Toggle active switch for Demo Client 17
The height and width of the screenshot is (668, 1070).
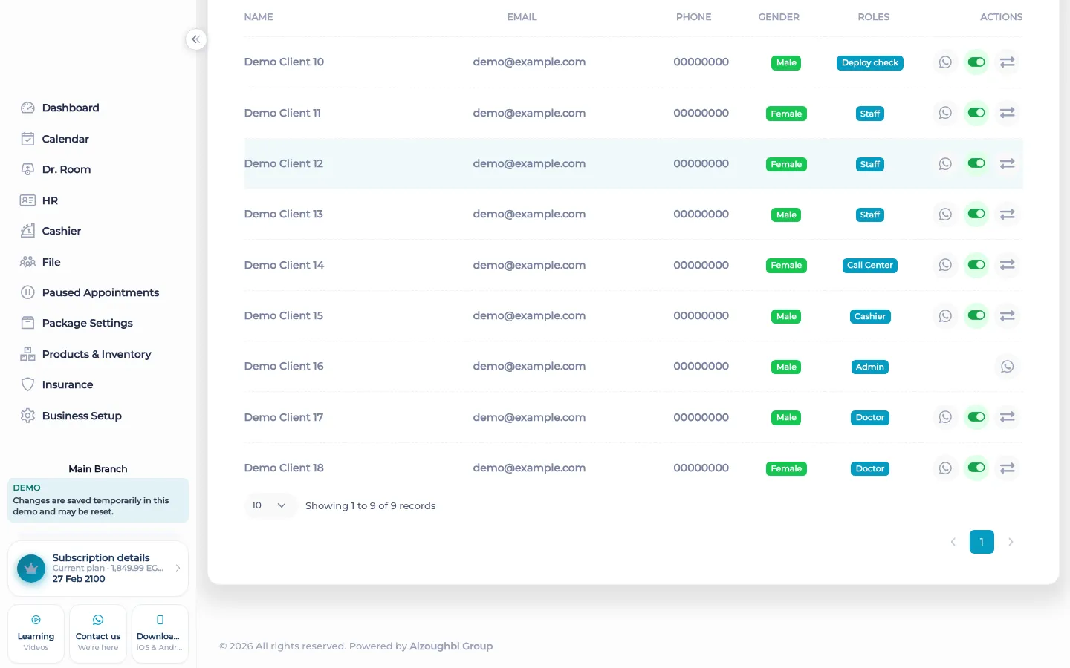coord(976,417)
